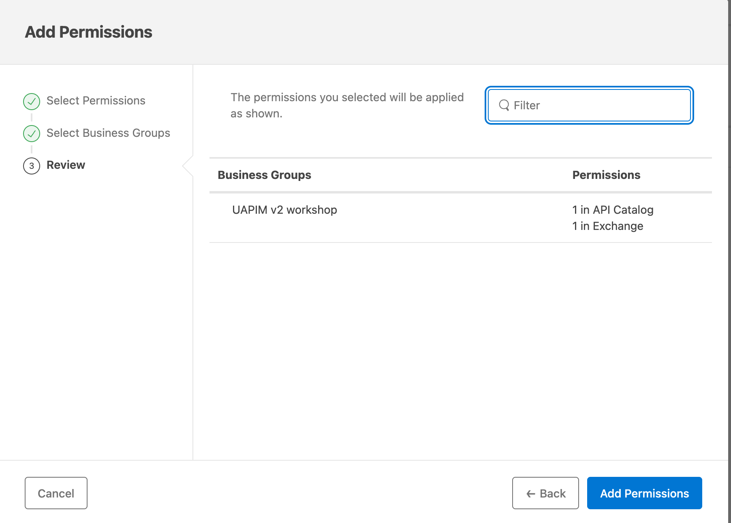Confirm with the blue Add Permissions button
Screen dimensions: 731x523
[644, 493]
